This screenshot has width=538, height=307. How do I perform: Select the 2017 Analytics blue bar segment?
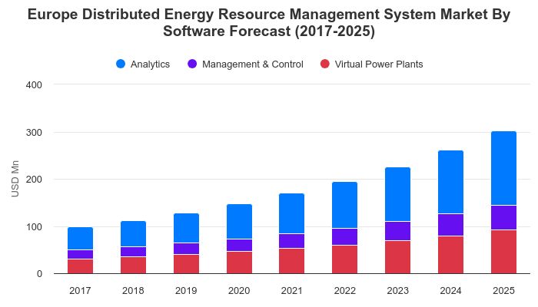coord(80,239)
